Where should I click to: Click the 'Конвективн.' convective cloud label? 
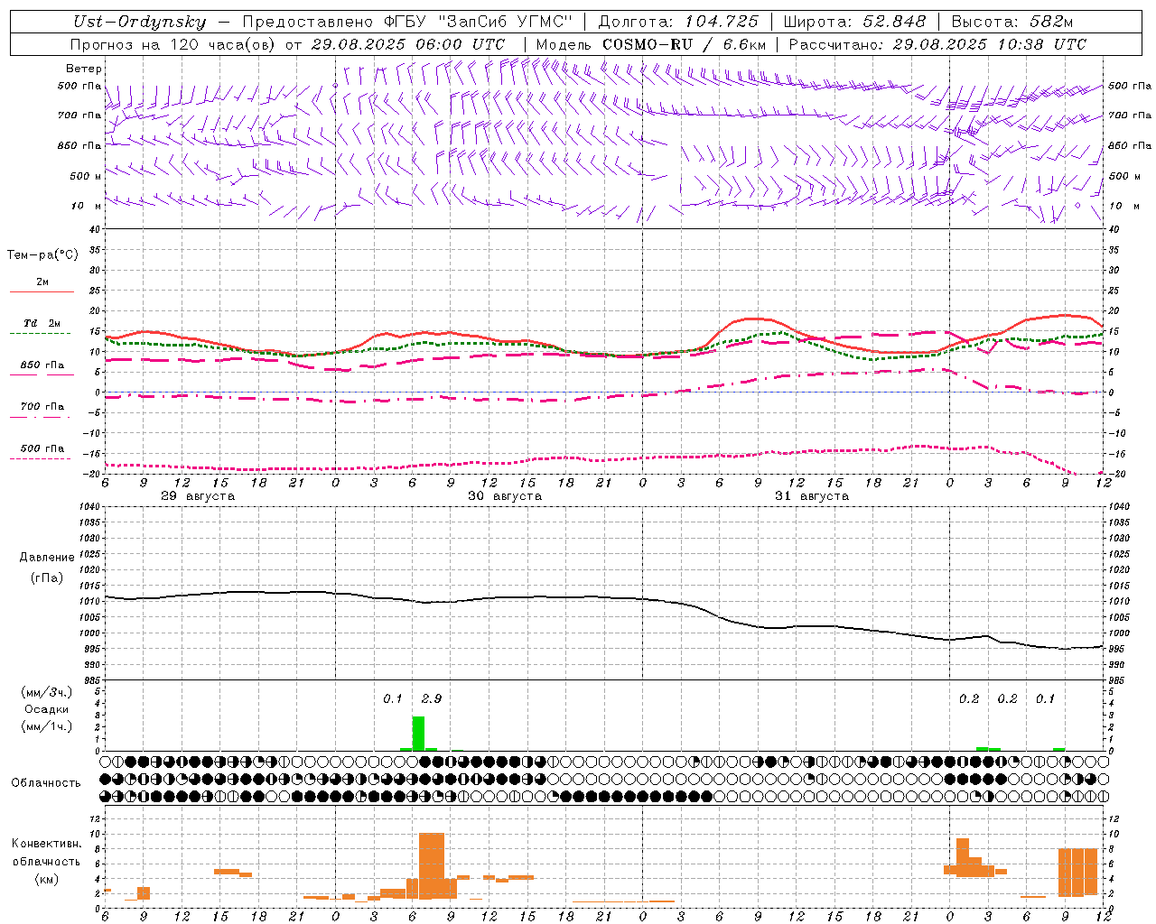(x=46, y=844)
